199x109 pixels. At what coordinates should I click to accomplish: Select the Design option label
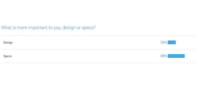(8, 43)
